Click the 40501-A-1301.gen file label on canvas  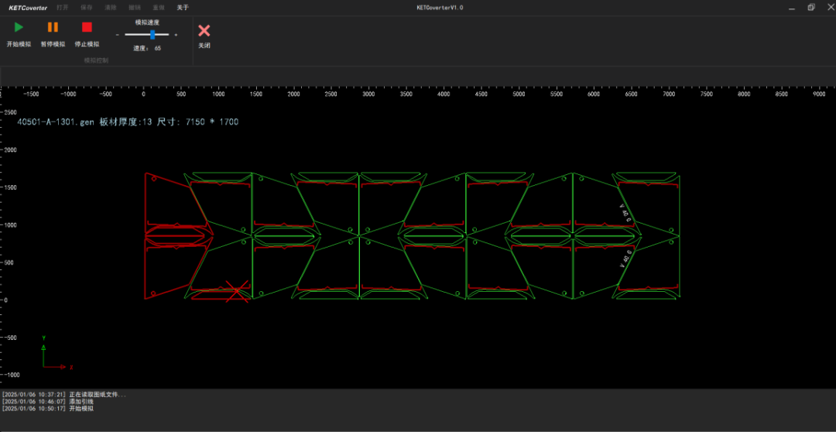pos(56,122)
